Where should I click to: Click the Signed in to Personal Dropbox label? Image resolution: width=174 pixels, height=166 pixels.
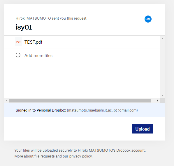pyautogui.click(x=41, y=110)
